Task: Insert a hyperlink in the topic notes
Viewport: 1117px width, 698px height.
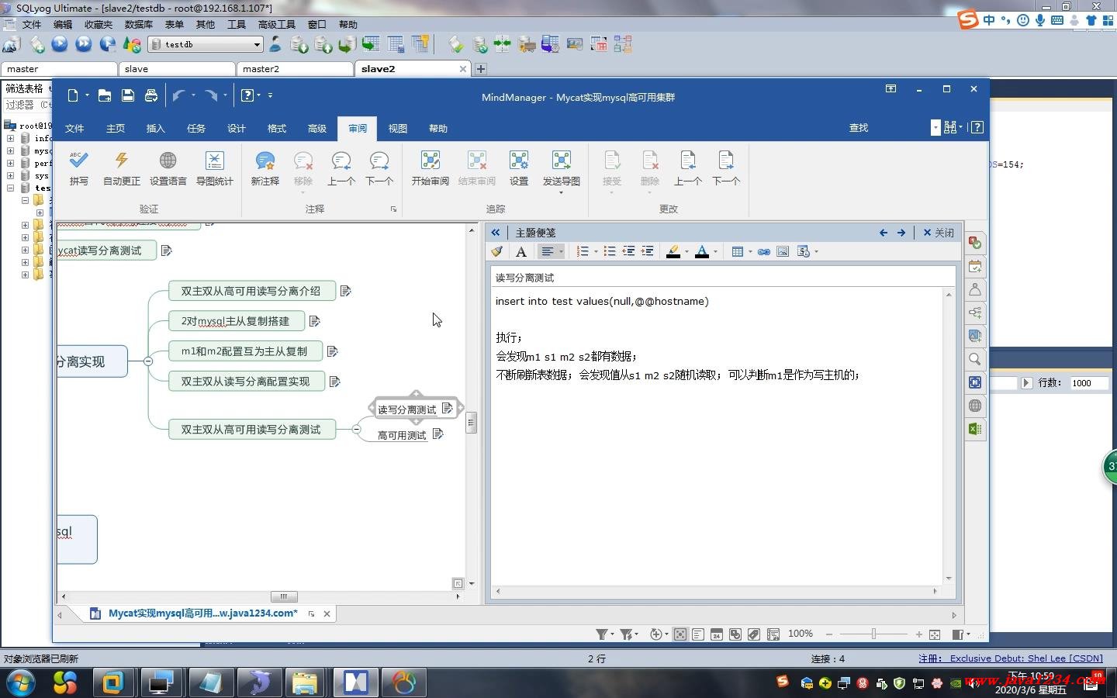Action: 764,251
